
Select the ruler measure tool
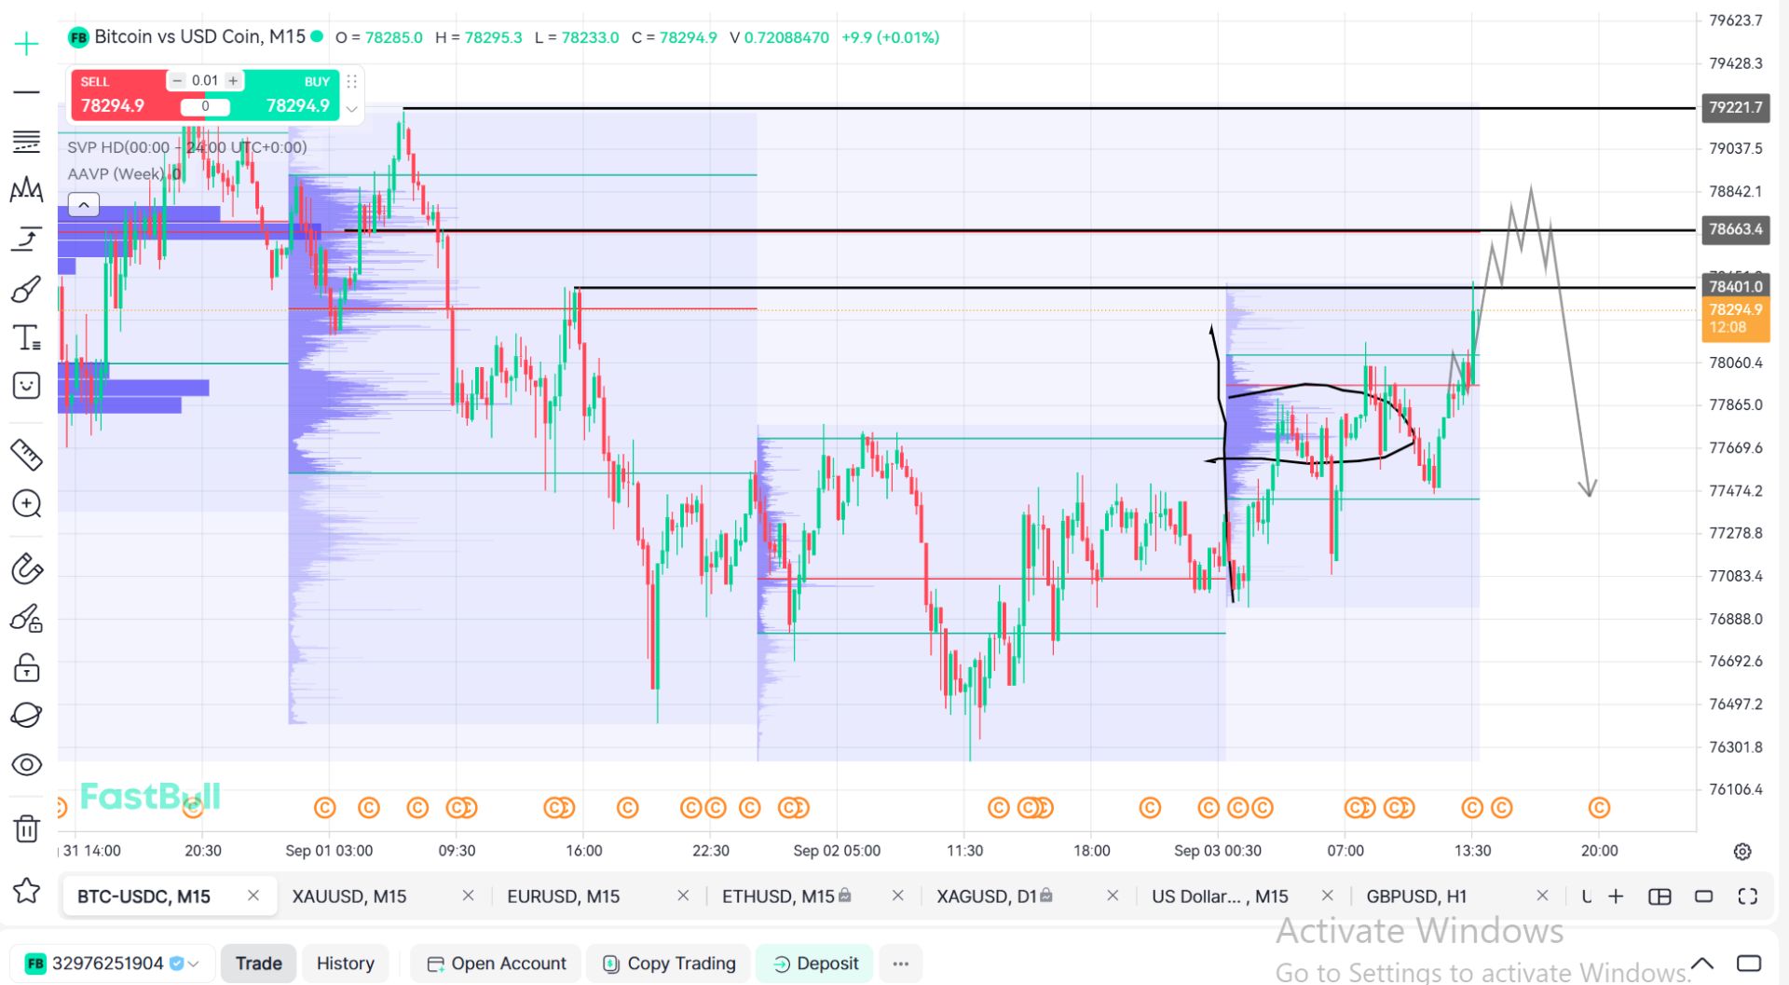coord(26,455)
